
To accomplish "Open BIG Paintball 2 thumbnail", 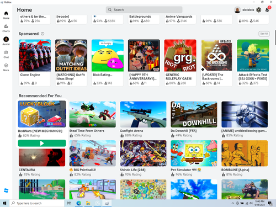I will tap(93, 153).
